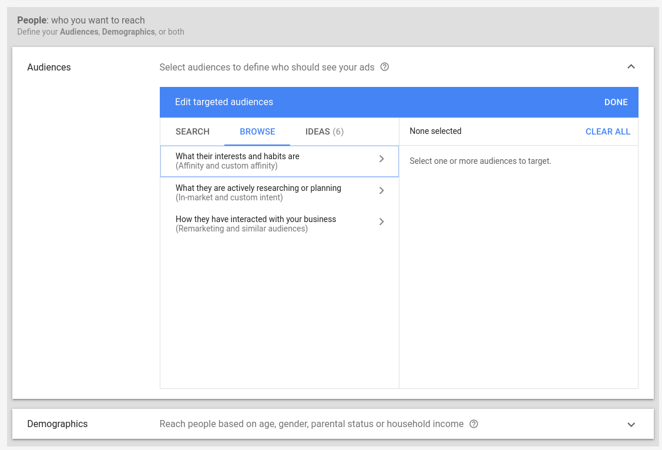The height and width of the screenshot is (450, 662).
Task: Click 'Select one or more audiences to target' text
Action: pyautogui.click(x=480, y=161)
